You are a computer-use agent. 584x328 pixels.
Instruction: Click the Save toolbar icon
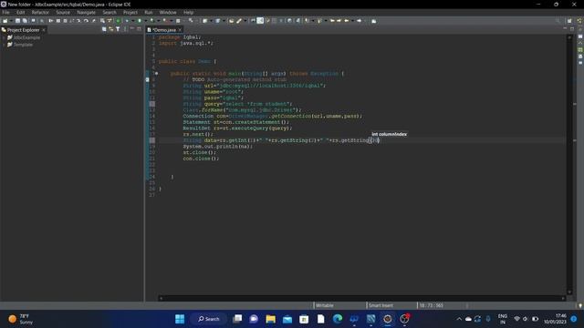(17, 21)
